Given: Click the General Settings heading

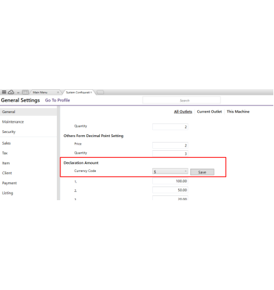Looking at the screenshot, I should pyautogui.click(x=21, y=100).
